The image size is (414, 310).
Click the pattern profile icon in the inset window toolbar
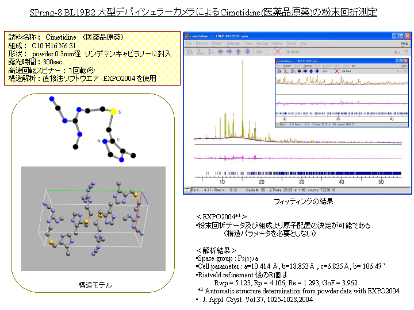tap(286, 71)
